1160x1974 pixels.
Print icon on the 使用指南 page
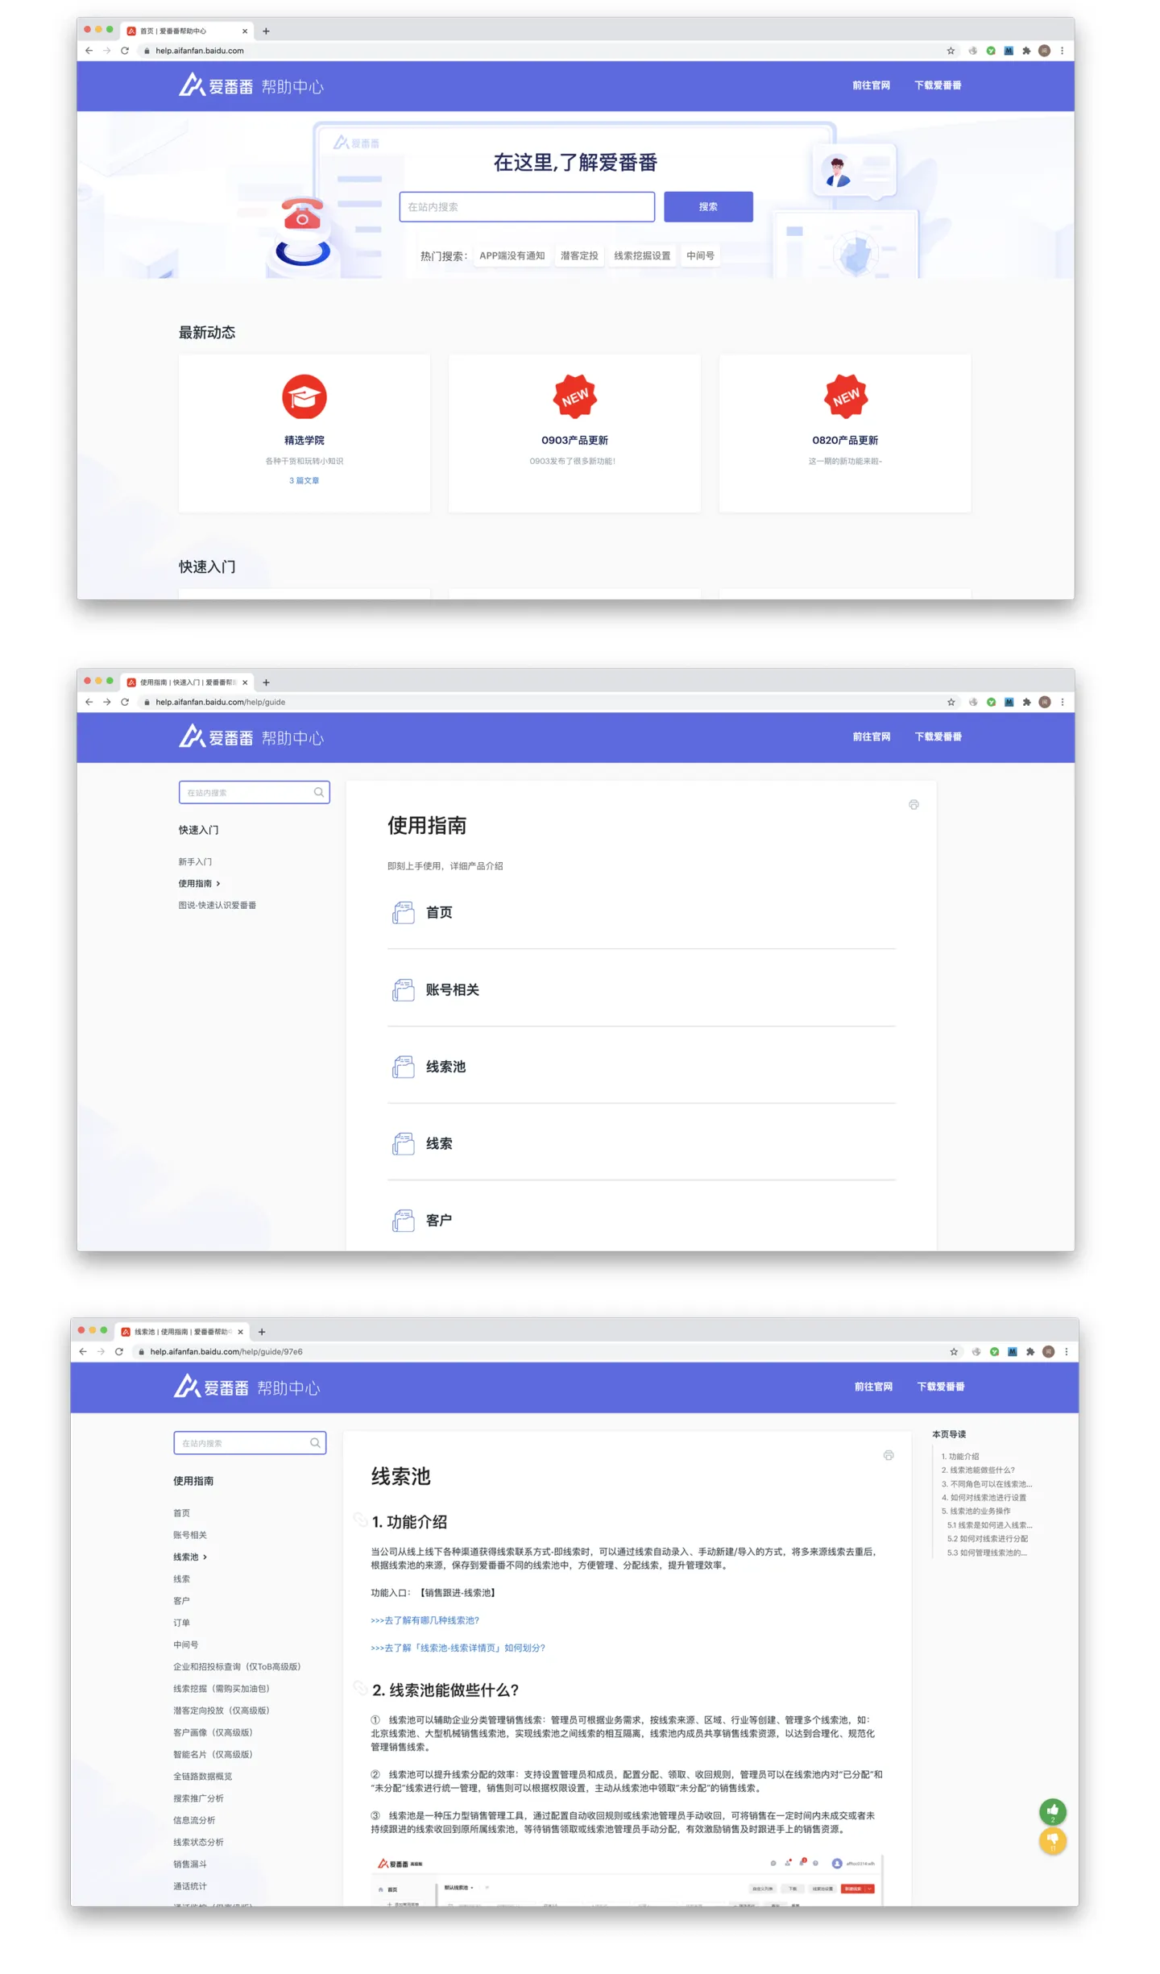point(913,805)
